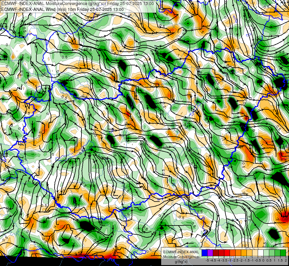Image resolution: width=289 pixels, height=266 pixels.
Task: Click the legend tick value '2'
Action: click(286, 260)
